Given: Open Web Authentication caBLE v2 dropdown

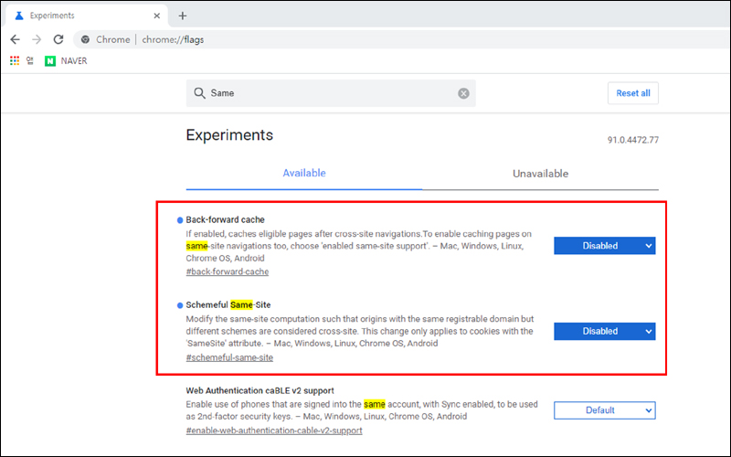Looking at the screenshot, I should tap(604, 410).
